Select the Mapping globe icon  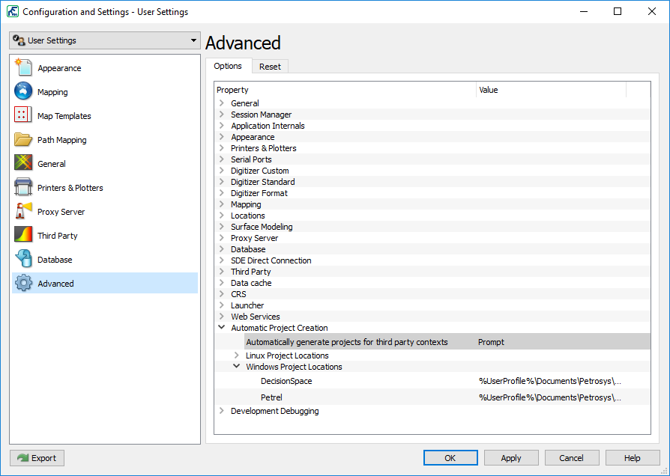(24, 91)
